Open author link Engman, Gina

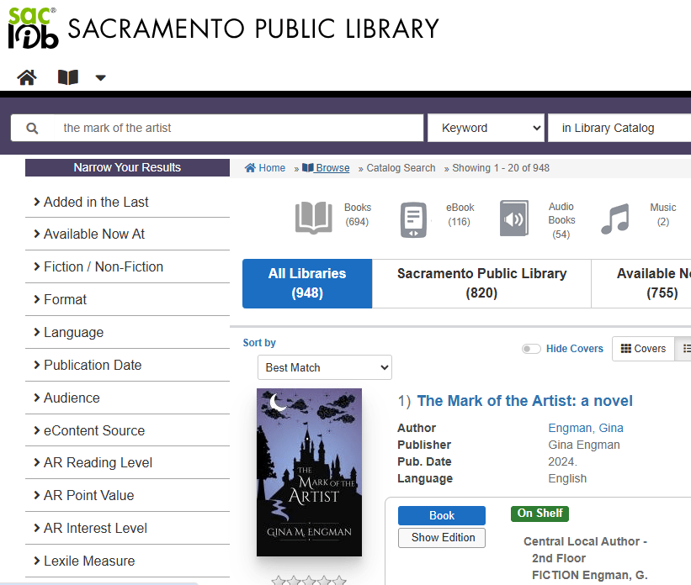[x=586, y=428]
